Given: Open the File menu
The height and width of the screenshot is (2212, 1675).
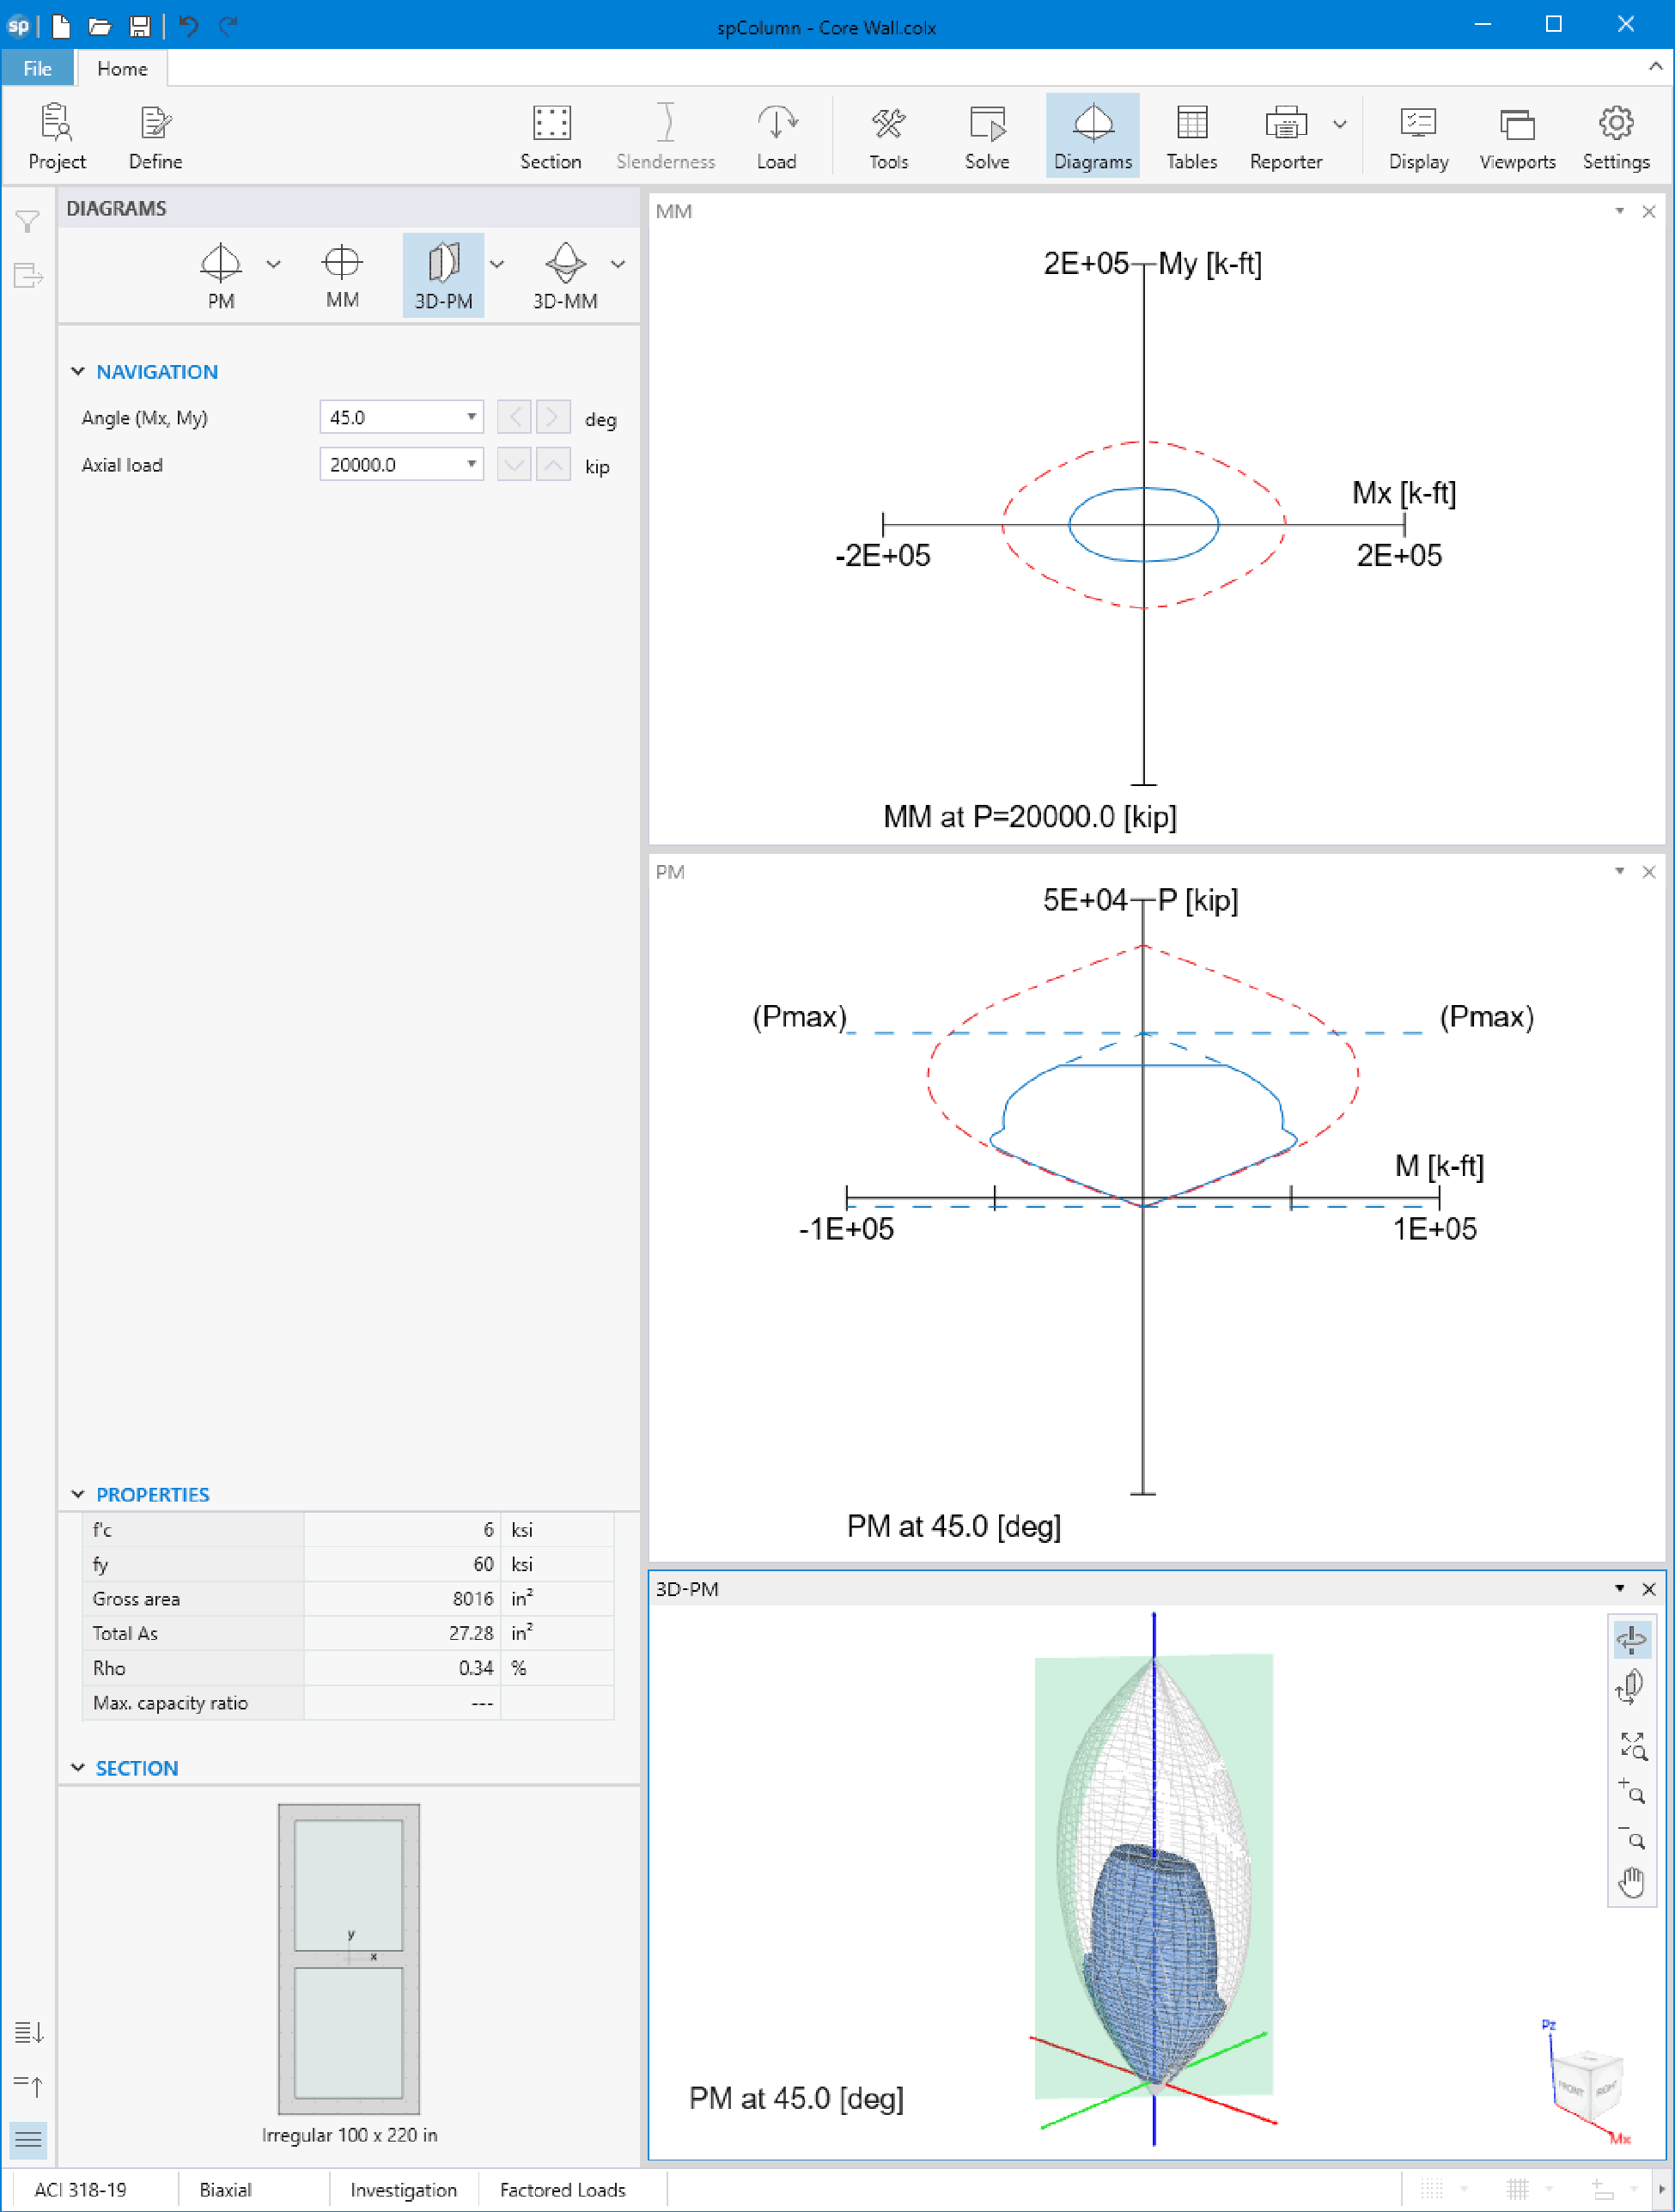Looking at the screenshot, I should tap(37, 68).
